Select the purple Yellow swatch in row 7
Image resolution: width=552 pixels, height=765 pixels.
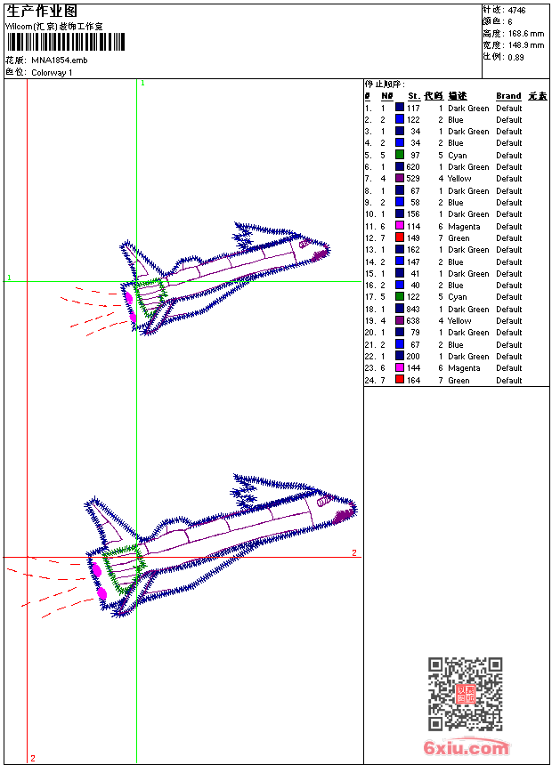[400, 179]
